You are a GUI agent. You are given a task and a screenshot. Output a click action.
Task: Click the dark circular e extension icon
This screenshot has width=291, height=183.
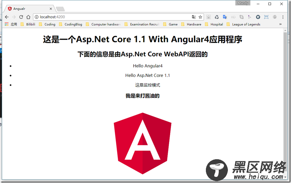point(258,17)
